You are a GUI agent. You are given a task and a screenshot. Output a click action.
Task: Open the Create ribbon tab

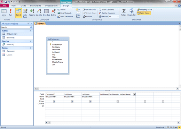pyautogui.click(x=23, y=6)
